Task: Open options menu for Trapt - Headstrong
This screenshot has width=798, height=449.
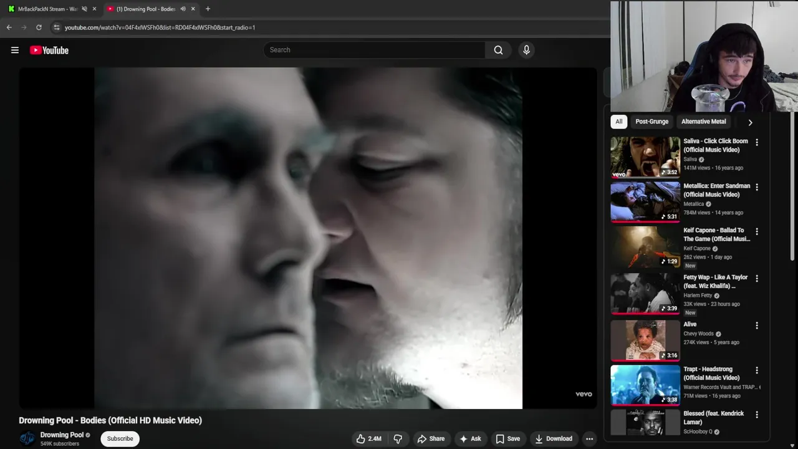Action: pyautogui.click(x=757, y=370)
